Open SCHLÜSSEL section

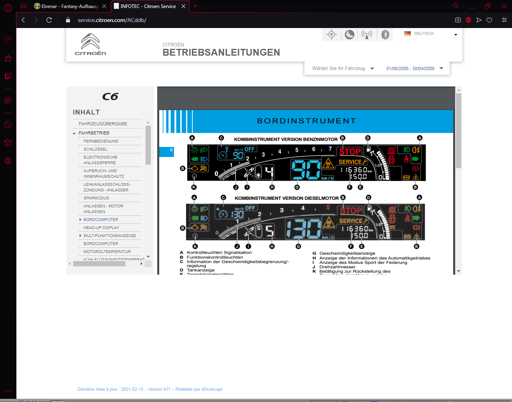tap(95, 149)
